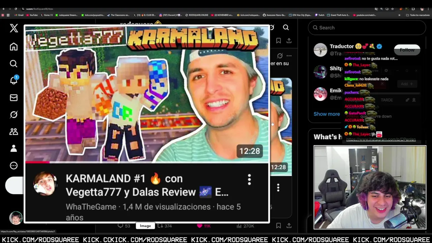Click the Emik suggested account avatar
The height and width of the screenshot is (243, 432).
pos(320,94)
